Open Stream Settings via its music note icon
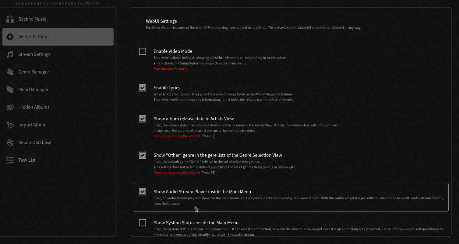 (x=10, y=54)
